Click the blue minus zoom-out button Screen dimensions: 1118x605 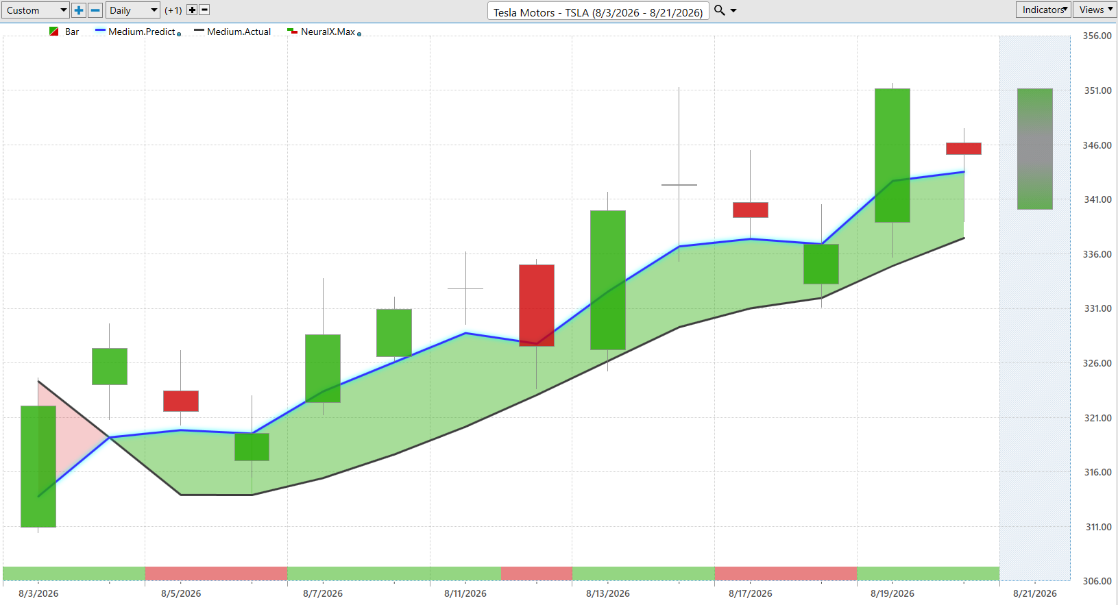[x=95, y=10]
